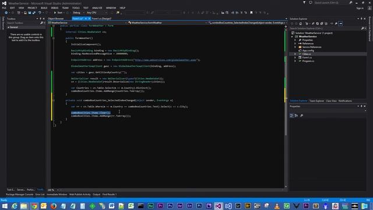Collapse the General group in Toolbox

click(x=8, y=27)
